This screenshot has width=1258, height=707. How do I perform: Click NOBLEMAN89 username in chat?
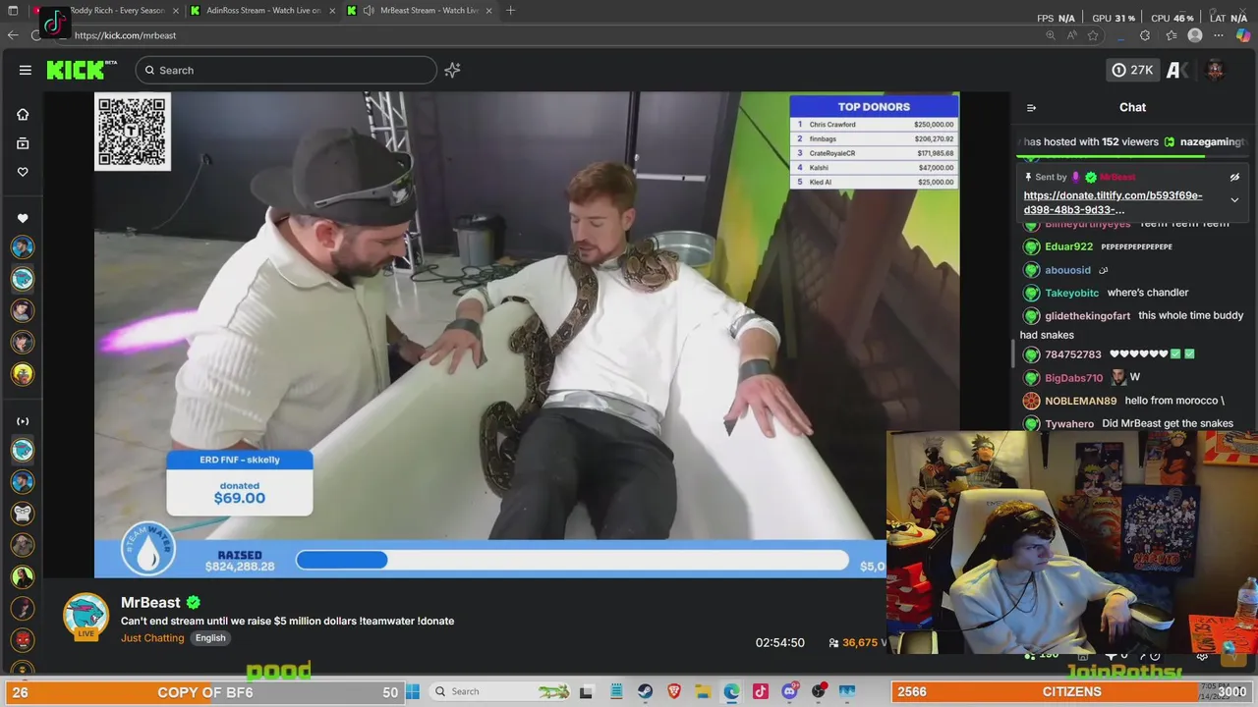(x=1080, y=401)
